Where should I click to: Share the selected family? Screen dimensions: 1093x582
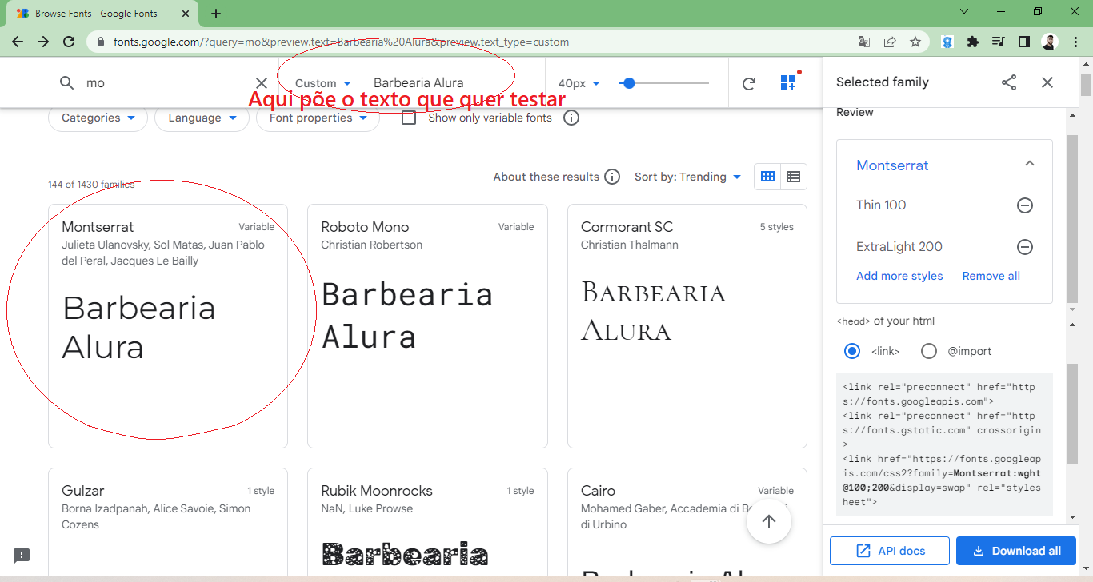tap(1009, 82)
